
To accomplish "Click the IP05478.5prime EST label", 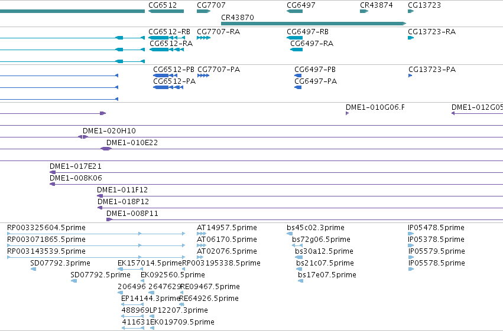I will point(436,228).
